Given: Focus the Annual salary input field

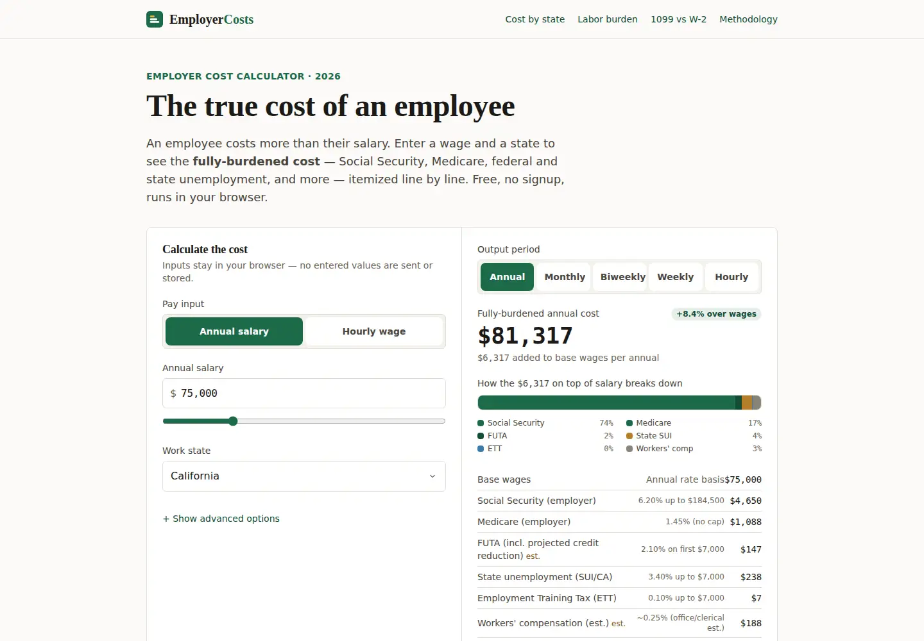Looking at the screenshot, I should tap(304, 393).
